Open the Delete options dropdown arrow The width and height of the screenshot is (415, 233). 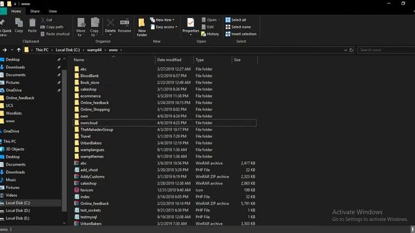110,35
